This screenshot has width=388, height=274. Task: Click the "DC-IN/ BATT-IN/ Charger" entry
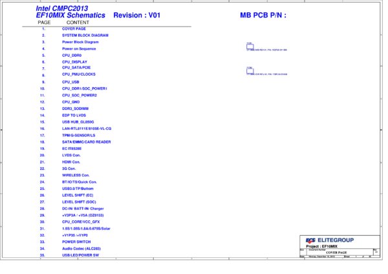point(83,209)
